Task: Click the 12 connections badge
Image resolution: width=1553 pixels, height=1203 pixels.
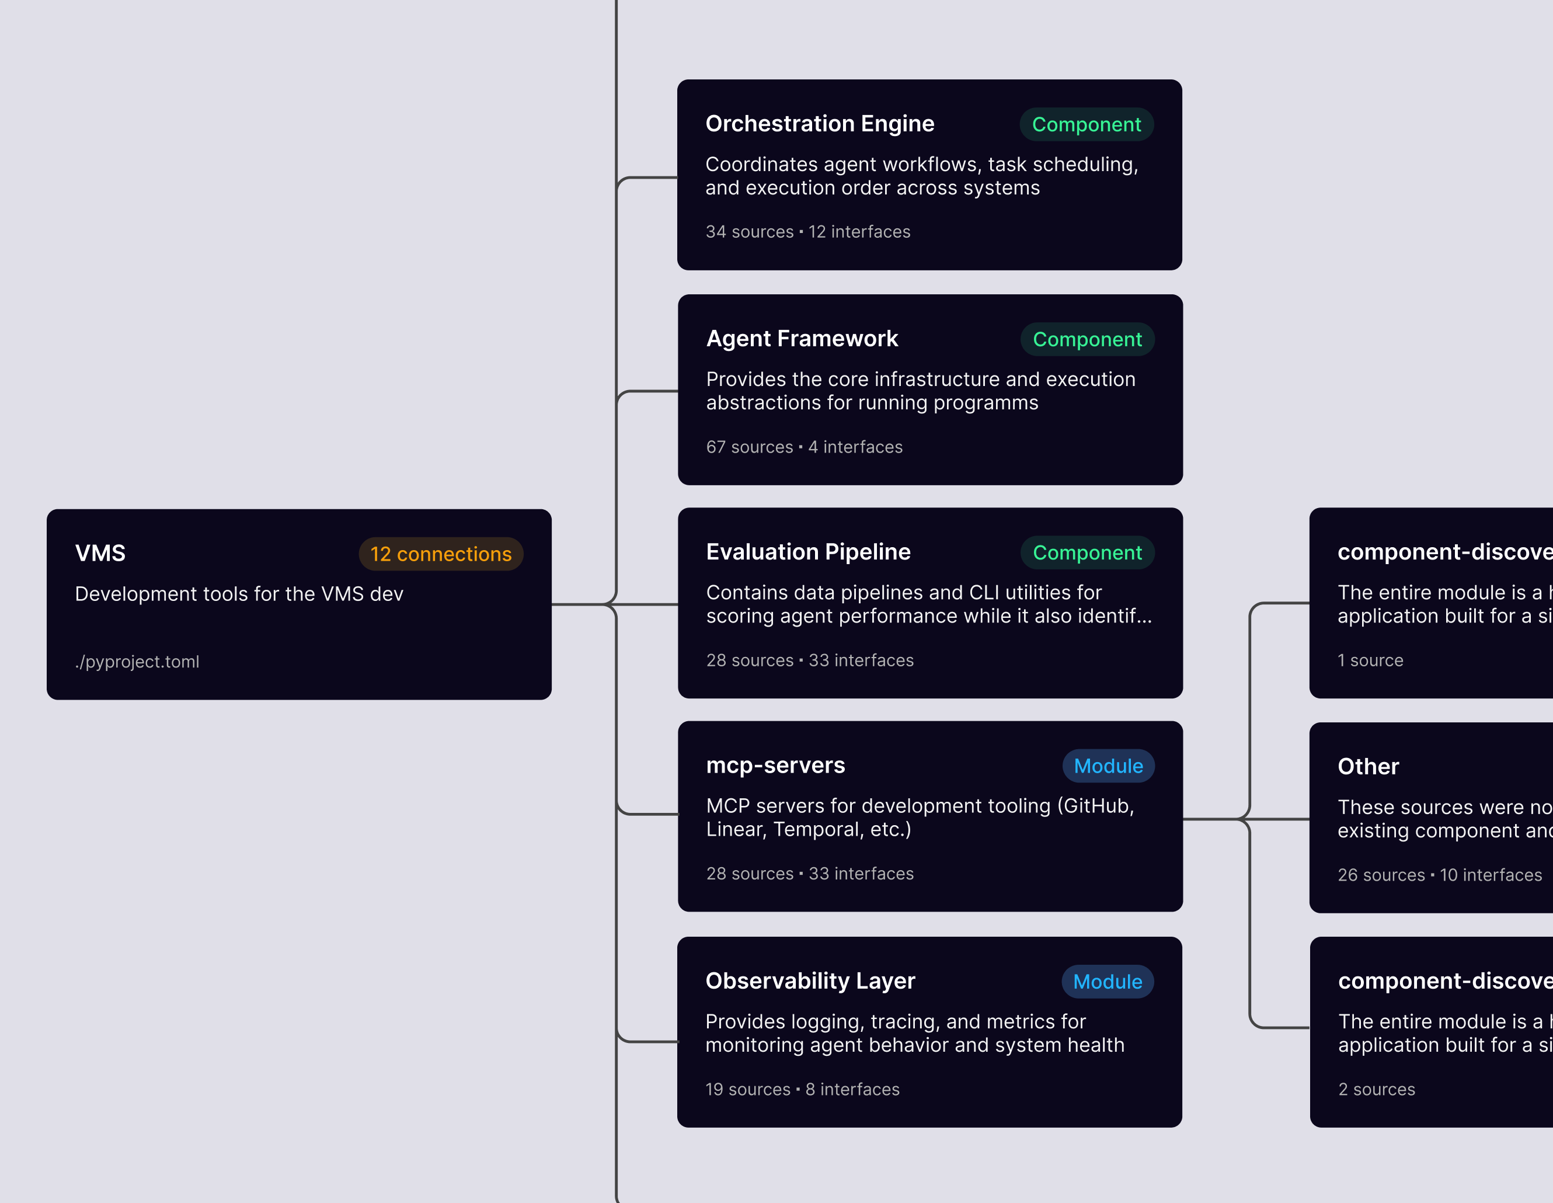Action: (x=441, y=554)
